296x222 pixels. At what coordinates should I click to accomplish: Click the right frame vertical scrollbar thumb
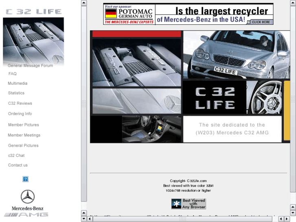tap(293, 99)
